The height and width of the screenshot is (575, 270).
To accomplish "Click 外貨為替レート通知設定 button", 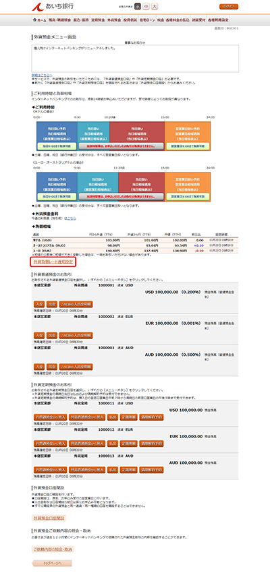I will pos(53,262).
